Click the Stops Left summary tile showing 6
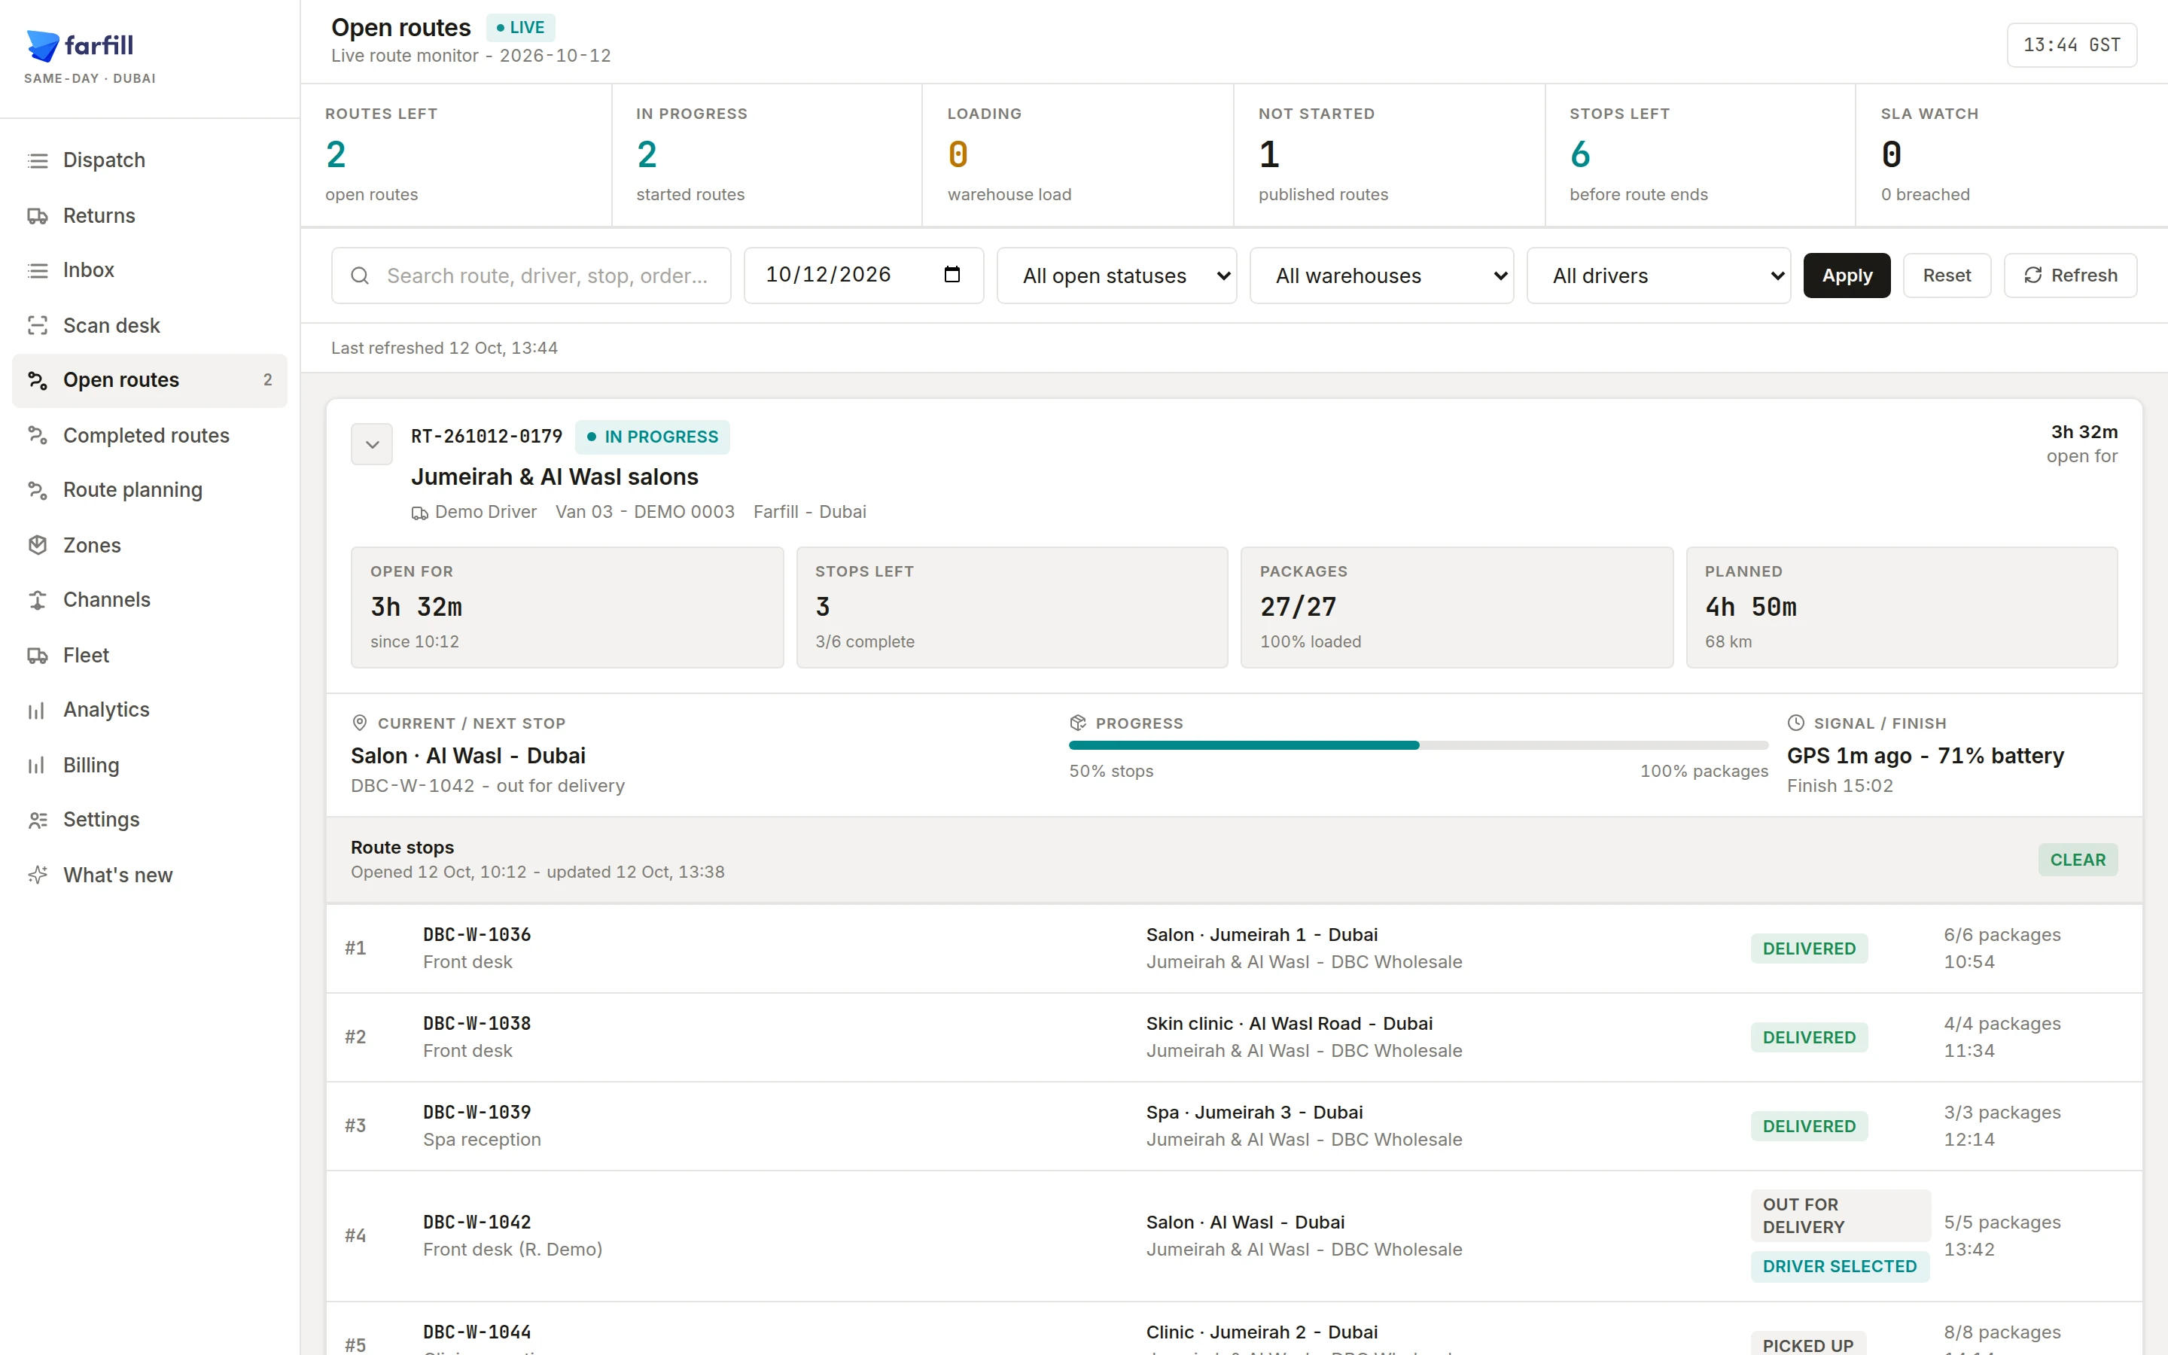 pos(1700,154)
